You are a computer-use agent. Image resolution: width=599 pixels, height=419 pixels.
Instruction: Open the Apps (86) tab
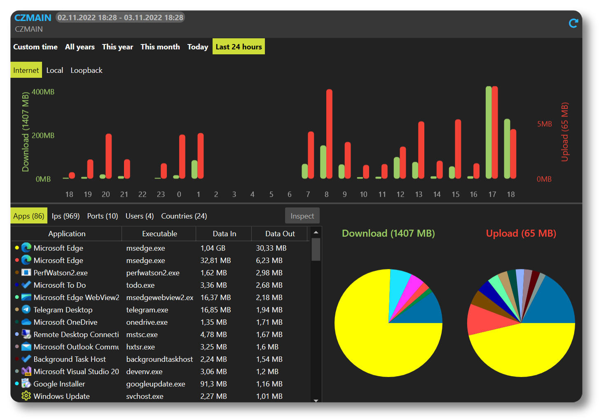[x=29, y=216]
